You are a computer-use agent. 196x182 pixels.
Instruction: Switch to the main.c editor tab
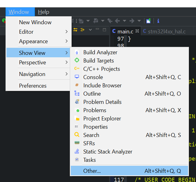tap(125, 31)
